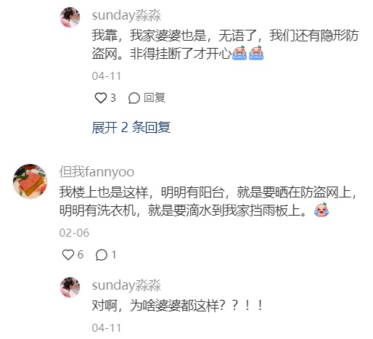Screen dimensions: 373x339
Task: Open the 但我fannyoo username link
Action: [97, 172]
